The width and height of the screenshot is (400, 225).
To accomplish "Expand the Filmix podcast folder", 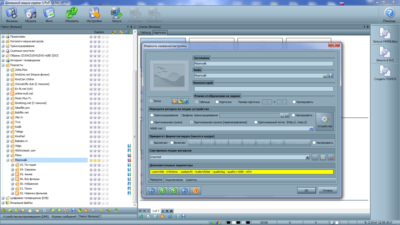I will (x=8, y=155).
